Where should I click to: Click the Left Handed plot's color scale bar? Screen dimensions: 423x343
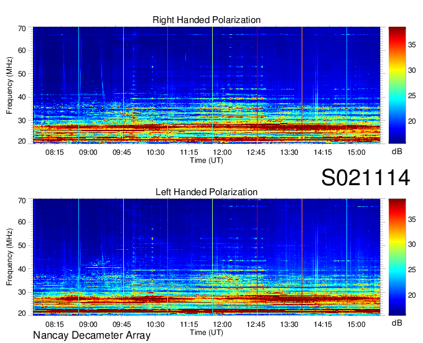(x=397, y=257)
